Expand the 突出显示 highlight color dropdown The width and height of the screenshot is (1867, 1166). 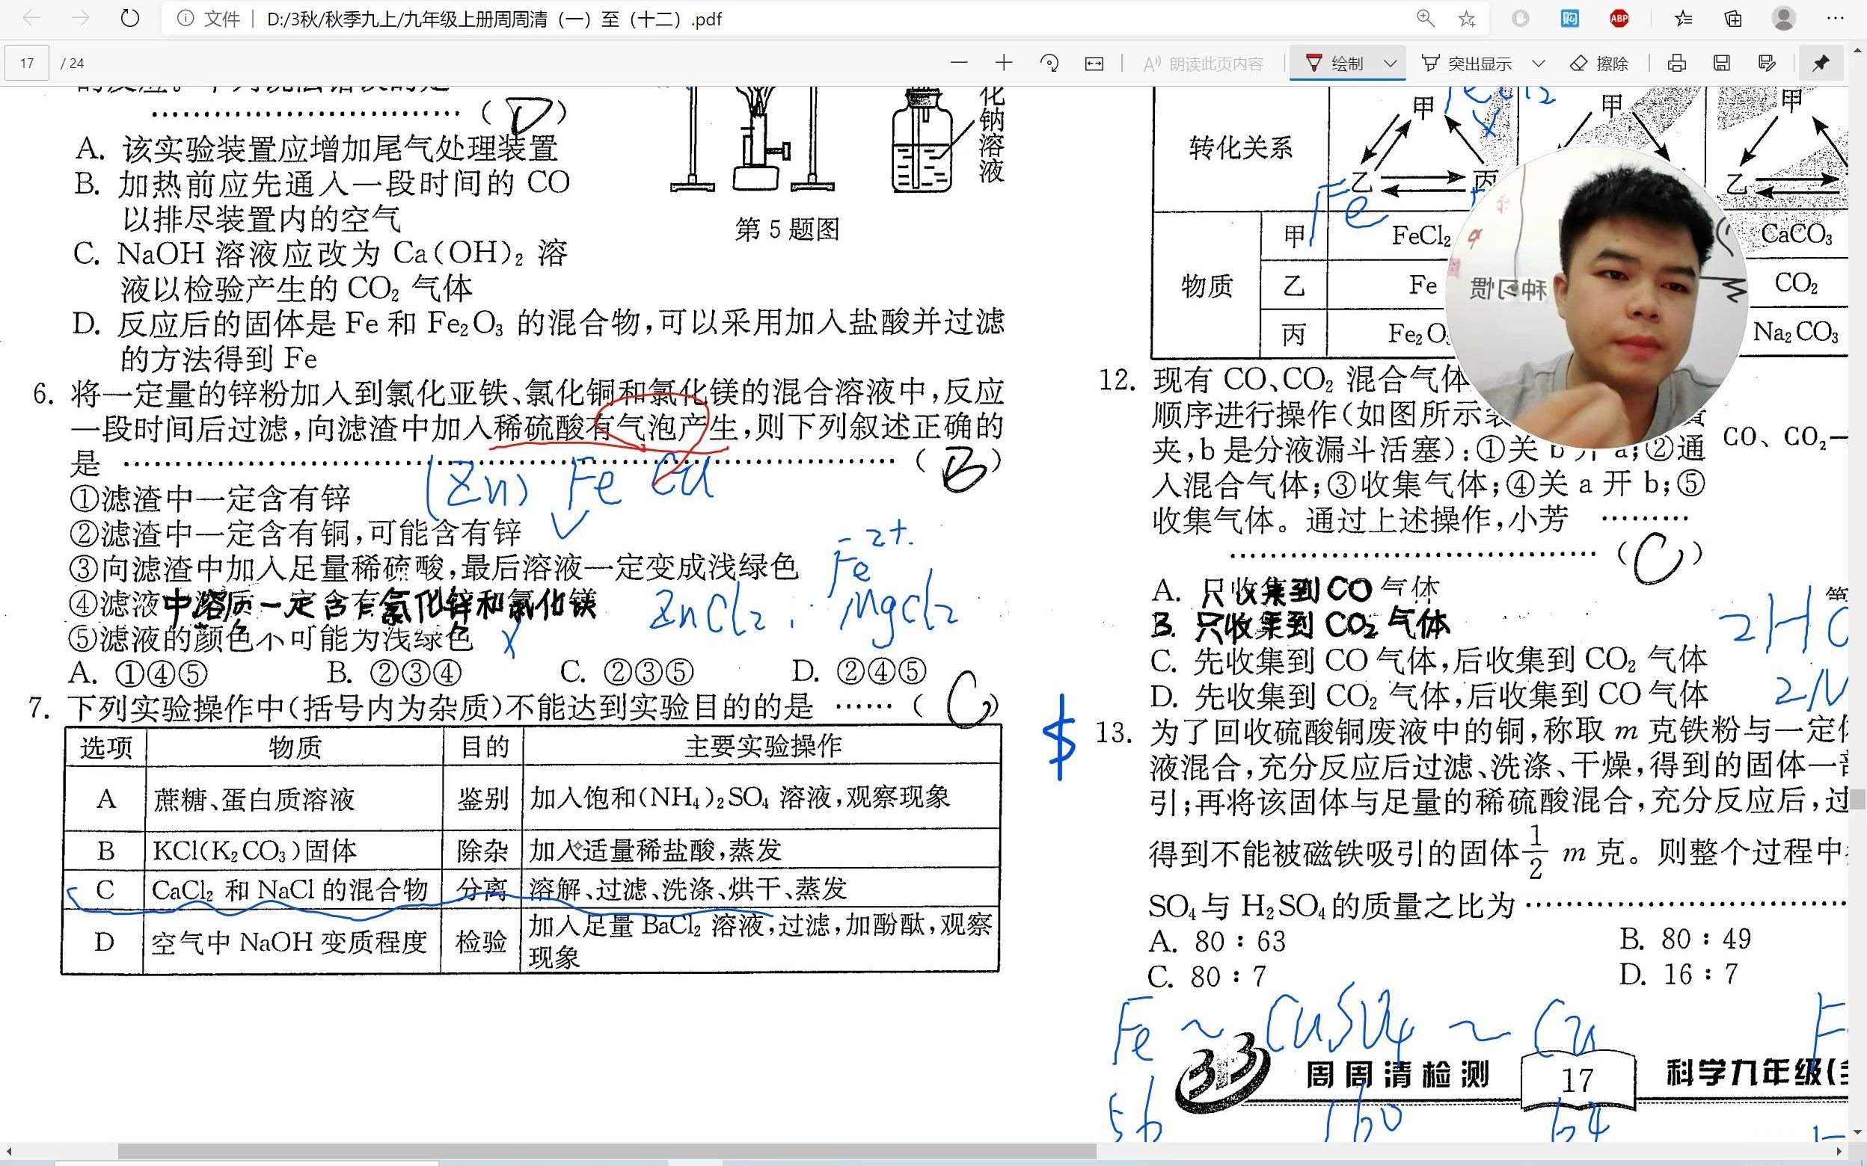(x=1539, y=64)
